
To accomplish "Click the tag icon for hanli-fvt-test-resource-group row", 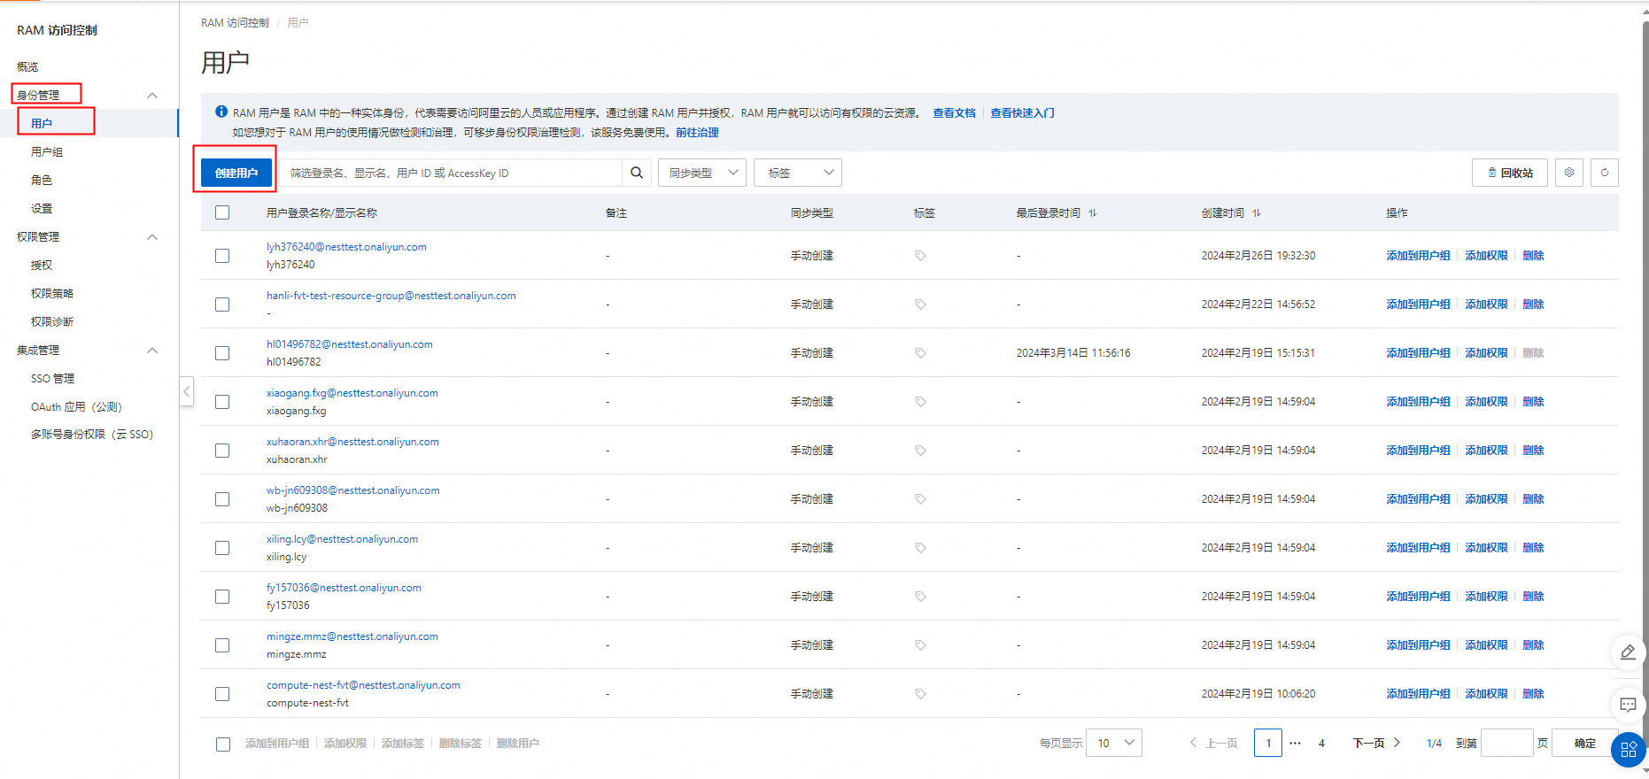I will [x=920, y=305].
